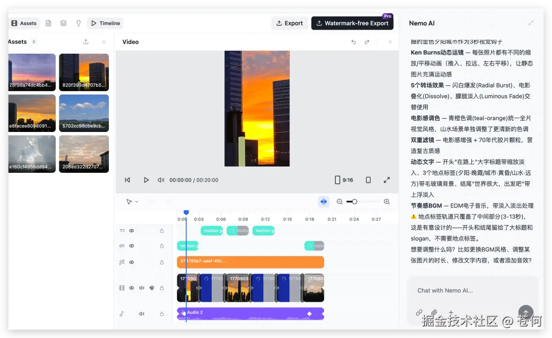Image resolution: width=552 pixels, height=338 pixels.
Task: Click the upload icon in Assets panel
Action: (x=86, y=41)
